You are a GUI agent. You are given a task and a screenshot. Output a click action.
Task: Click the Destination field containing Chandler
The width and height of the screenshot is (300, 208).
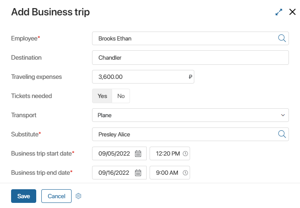pos(190,58)
